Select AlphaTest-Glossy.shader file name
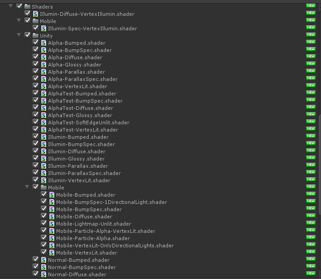 (80, 115)
